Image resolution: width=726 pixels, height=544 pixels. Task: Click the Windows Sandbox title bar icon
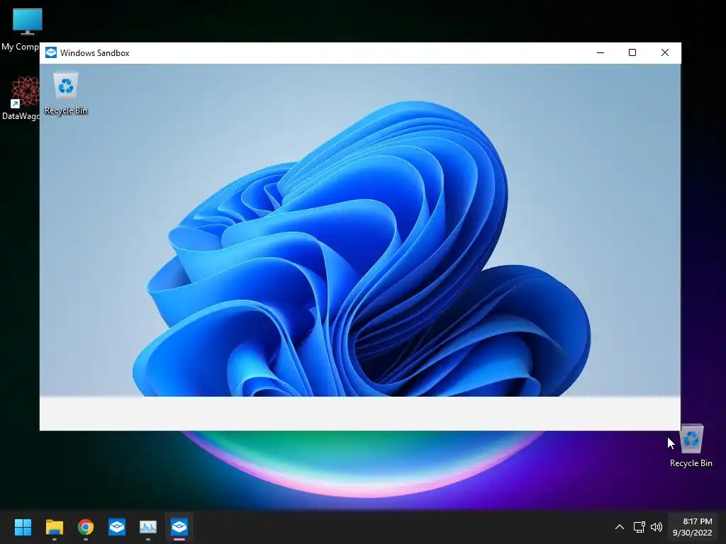point(51,52)
